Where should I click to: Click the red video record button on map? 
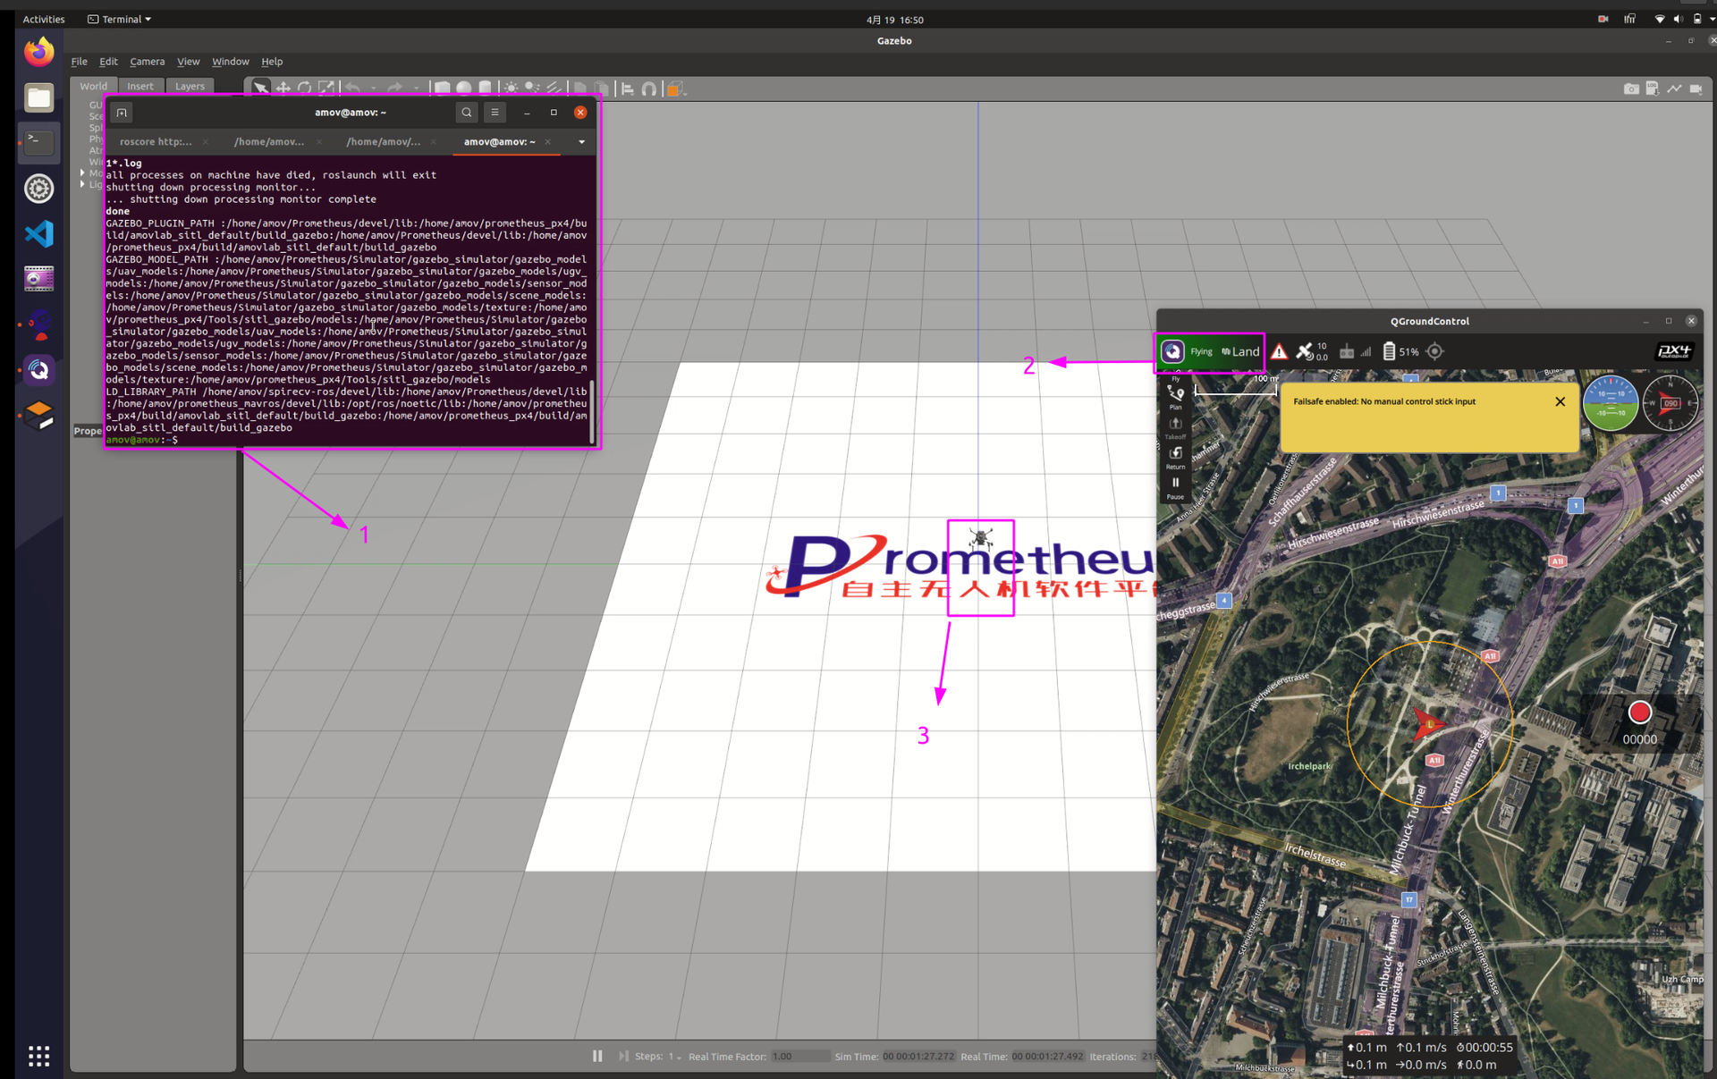pos(1639,712)
